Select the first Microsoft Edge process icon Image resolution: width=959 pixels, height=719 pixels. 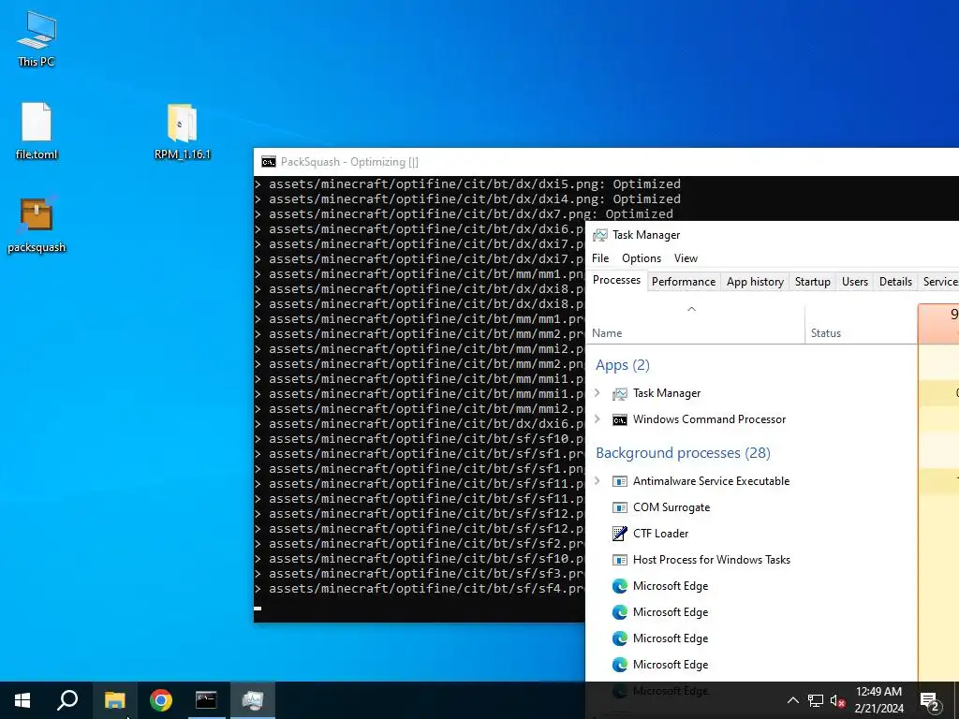pos(620,586)
